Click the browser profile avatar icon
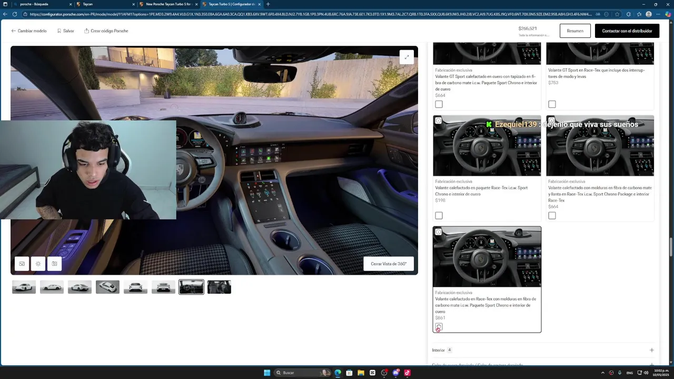This screenshot has height=379, width=674. tap(649, 14)
